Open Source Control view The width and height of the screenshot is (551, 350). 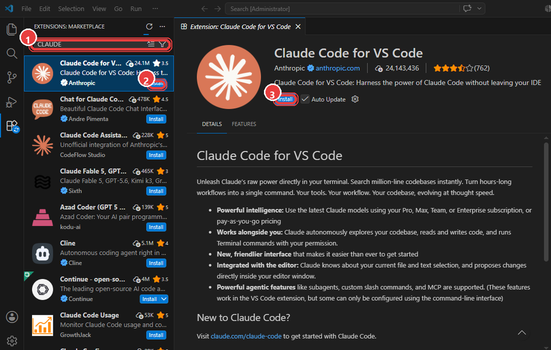coord(12,78)
